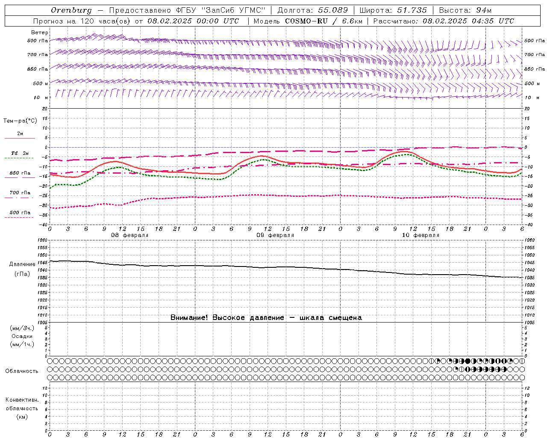Click the left 500 м wind level label
This screenshot has width=547, height=438.
click(x=41, y=83)
